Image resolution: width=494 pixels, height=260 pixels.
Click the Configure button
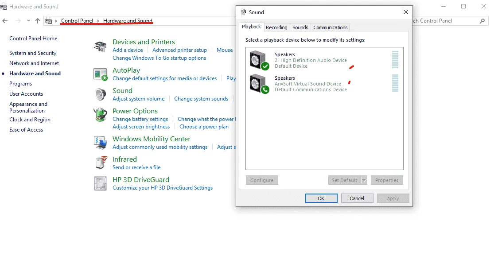tap(262, 180)
